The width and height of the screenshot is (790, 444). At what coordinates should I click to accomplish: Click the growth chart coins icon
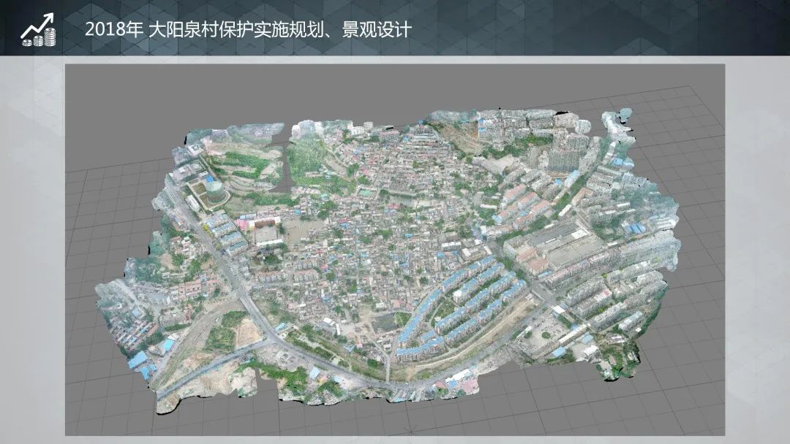(x=38, y=29)
